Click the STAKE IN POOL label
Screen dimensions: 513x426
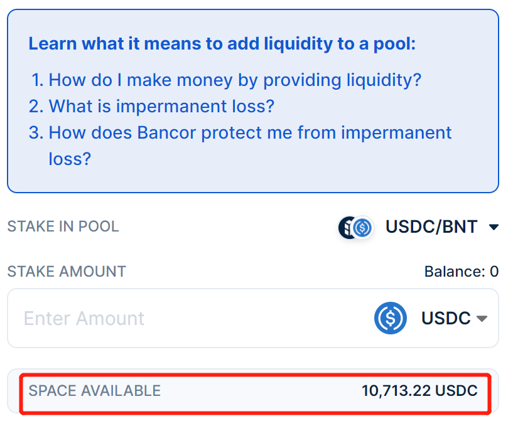pos(63,226)
